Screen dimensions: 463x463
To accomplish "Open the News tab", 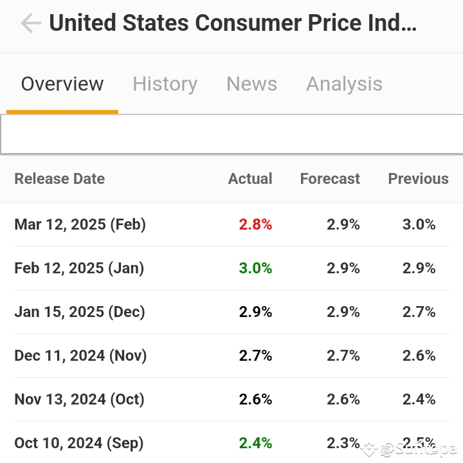I will click(251, 84).
